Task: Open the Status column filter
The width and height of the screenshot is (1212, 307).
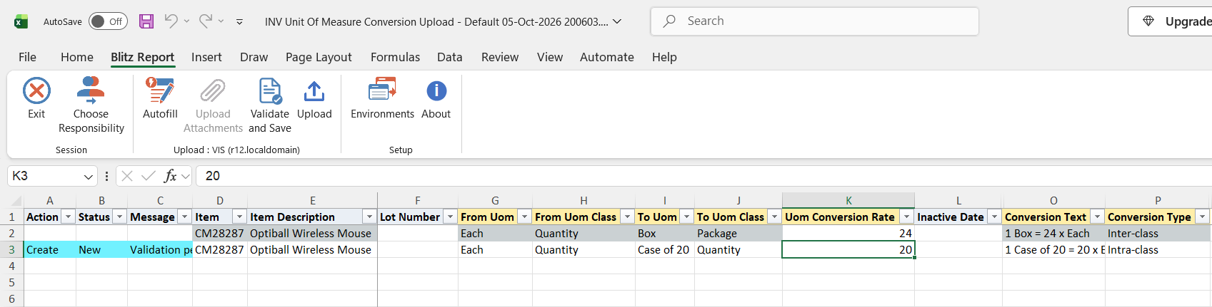Action: tap(120, 217)
